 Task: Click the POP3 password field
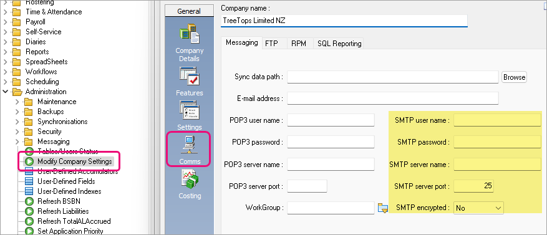(x=331, y=142)
